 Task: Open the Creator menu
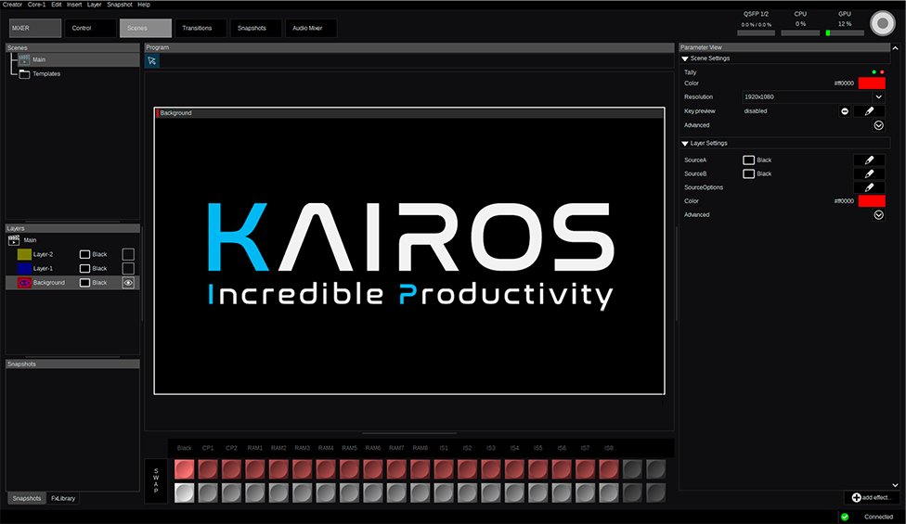click(12, 4)
